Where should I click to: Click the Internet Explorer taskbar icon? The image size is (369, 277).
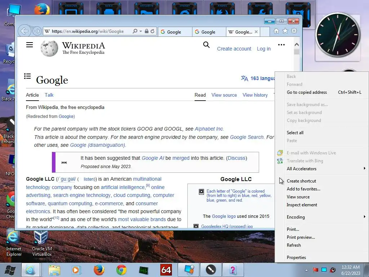(30, 270)
